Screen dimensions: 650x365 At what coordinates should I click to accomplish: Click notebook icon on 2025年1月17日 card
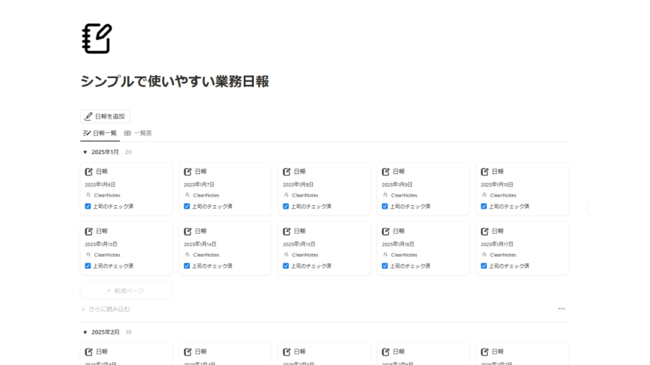tap(484, 231)
